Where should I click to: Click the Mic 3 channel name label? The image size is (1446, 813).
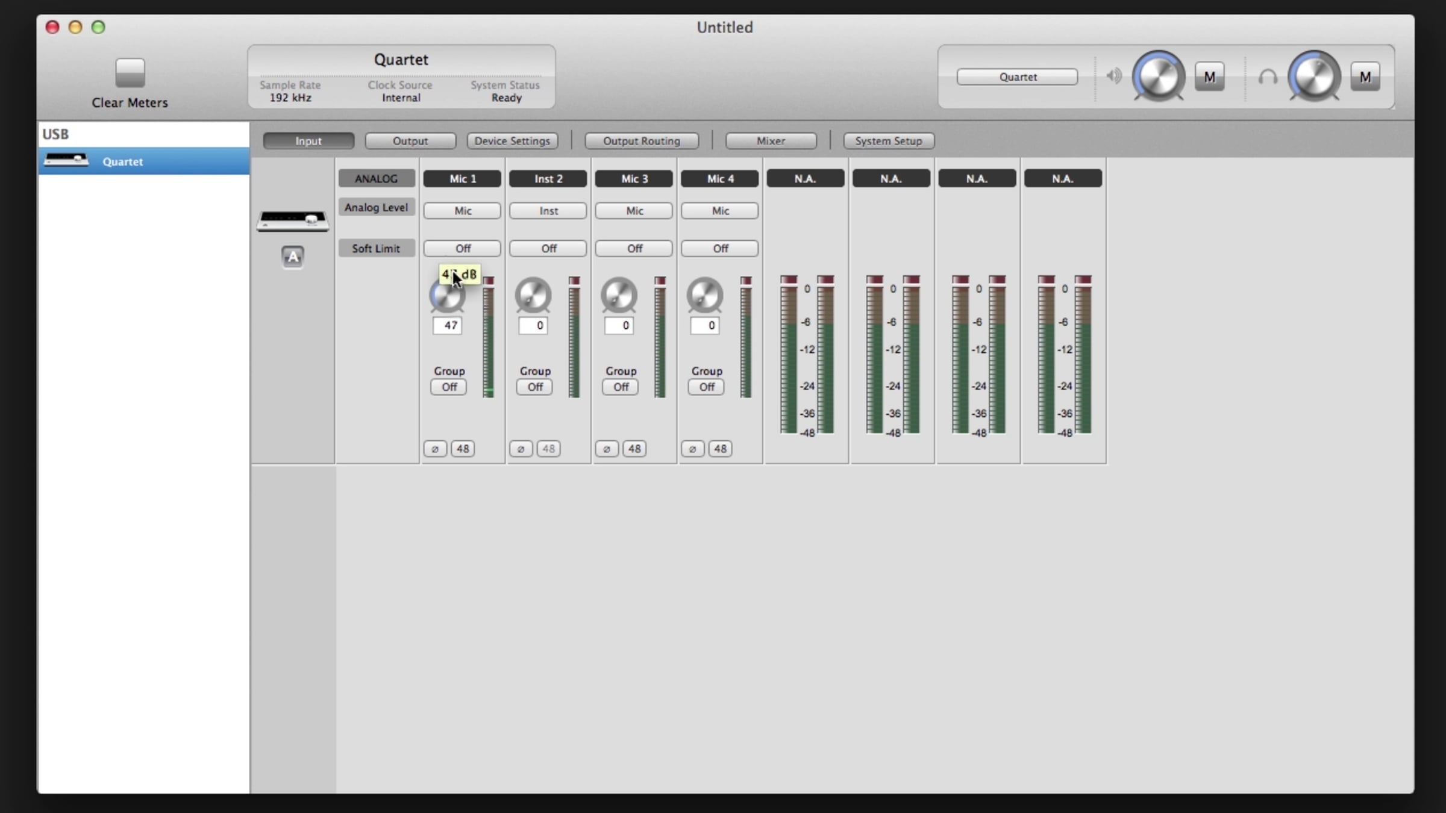point(634,179)
